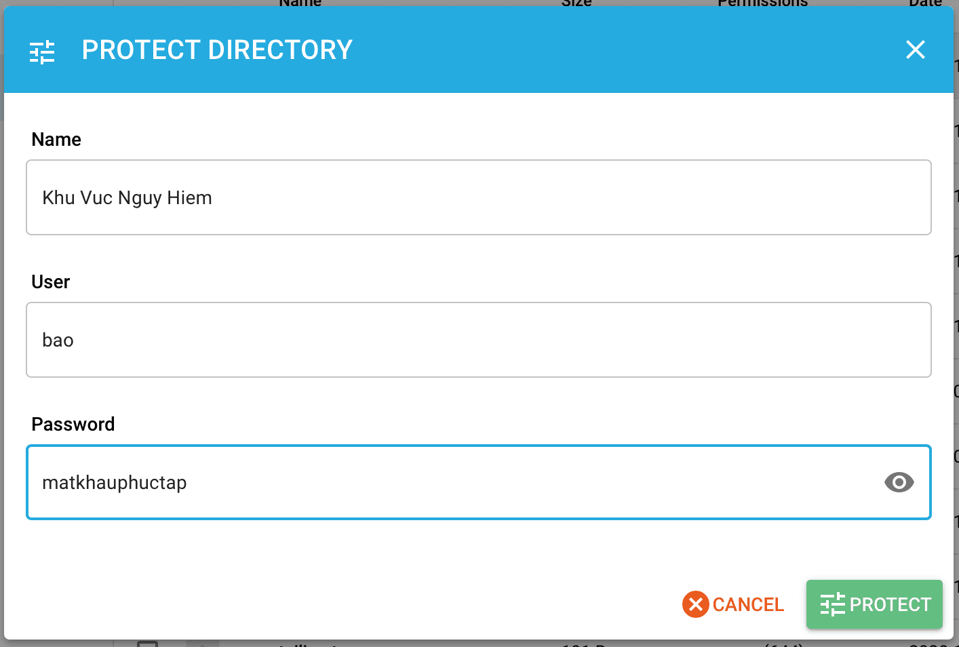This screenshot has height=647, width=959.
Task: Click the sliders icon on the PROTECT button
Action: (834, 604)
